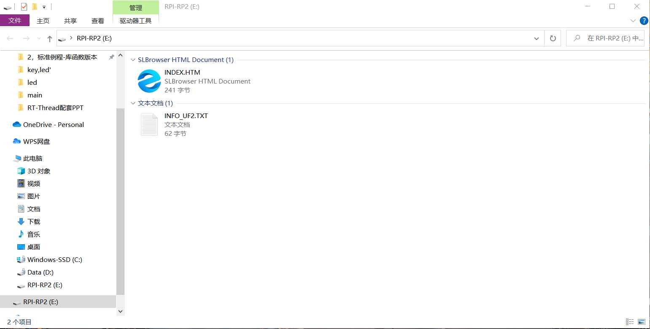The width and height of the screenshot is (650, 329).
Task: Select the Windows-SSD (C:) drive
Action: [55, 259]
